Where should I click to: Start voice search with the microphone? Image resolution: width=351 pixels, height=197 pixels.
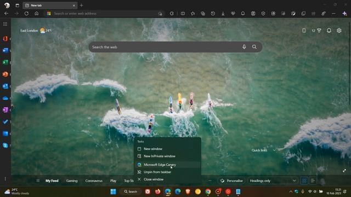click(x=244, y=47)
